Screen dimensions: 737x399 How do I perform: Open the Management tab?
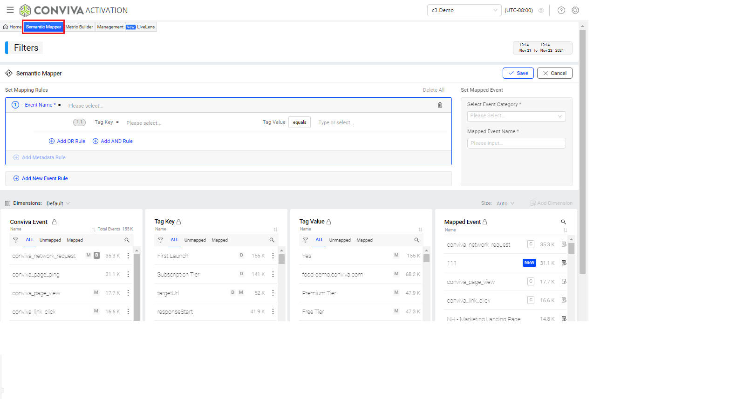[110, 27]
